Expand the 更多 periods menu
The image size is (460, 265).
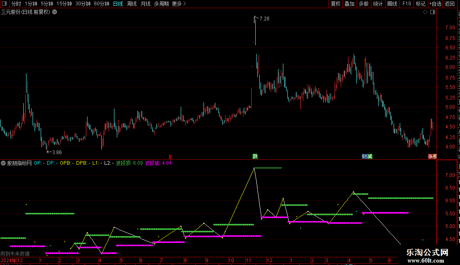179,4
